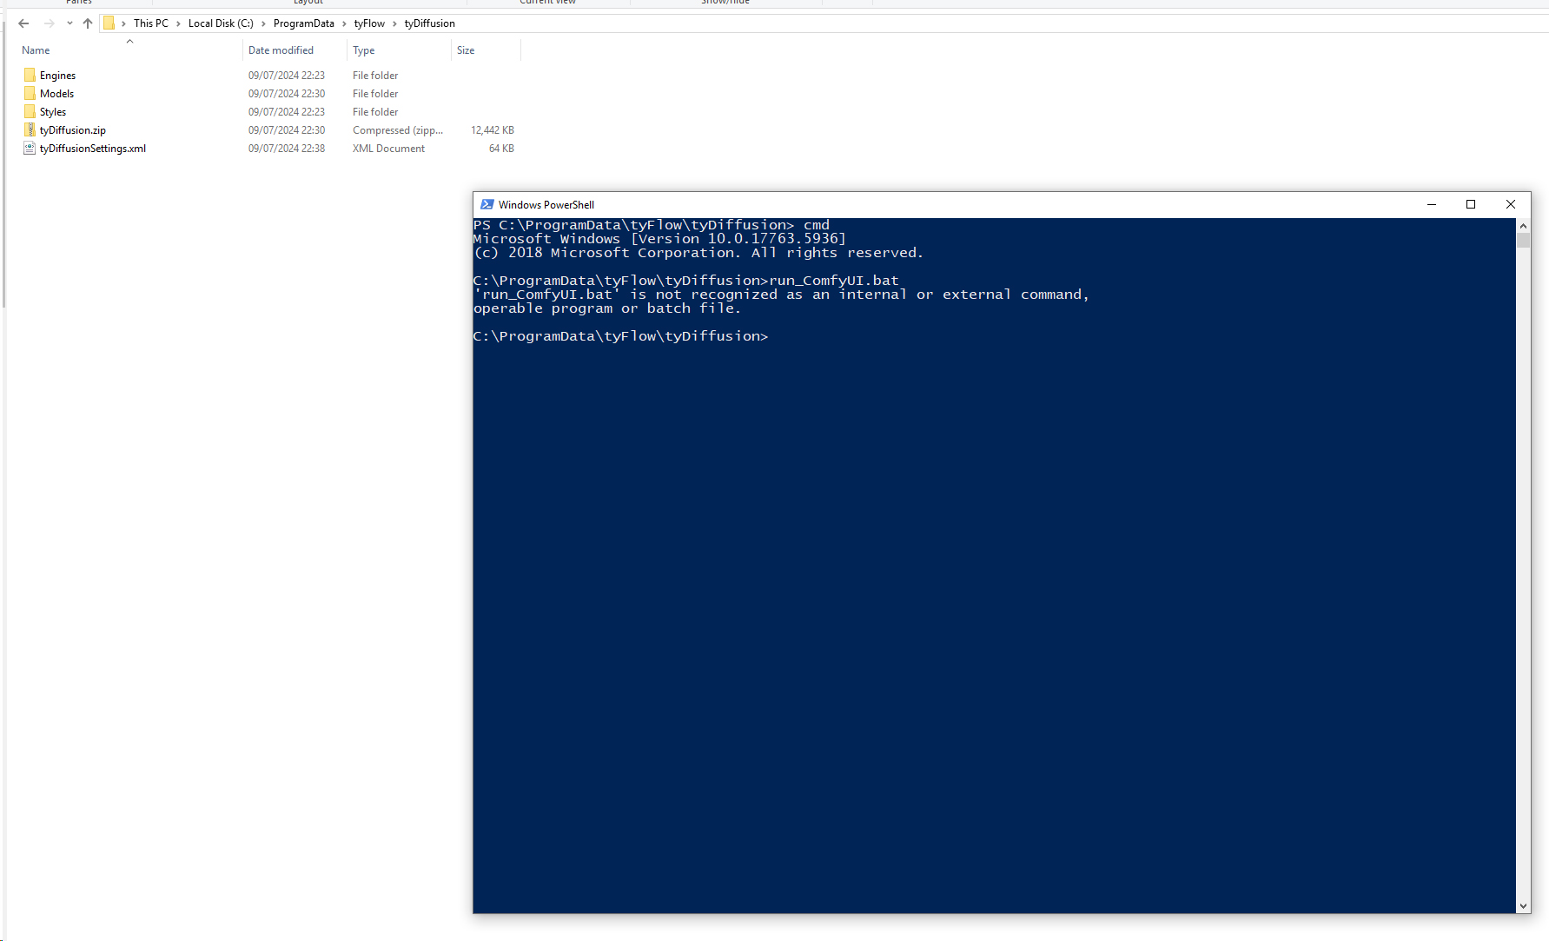Maximize the Windows PowerShell window
The height and width of the screenshot is (941, 1549).
[1471, 205]
